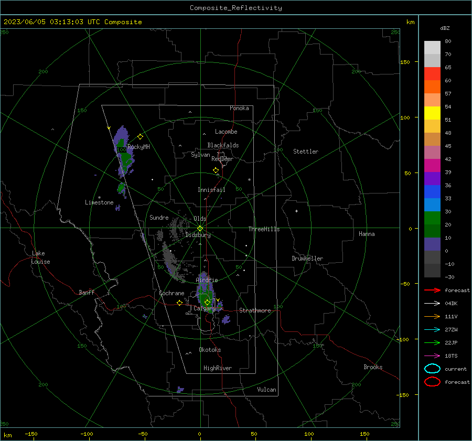Select the bright green 30 dBZ swatch
The height and width of the screenshot is (441, 472).
point(432,218)
